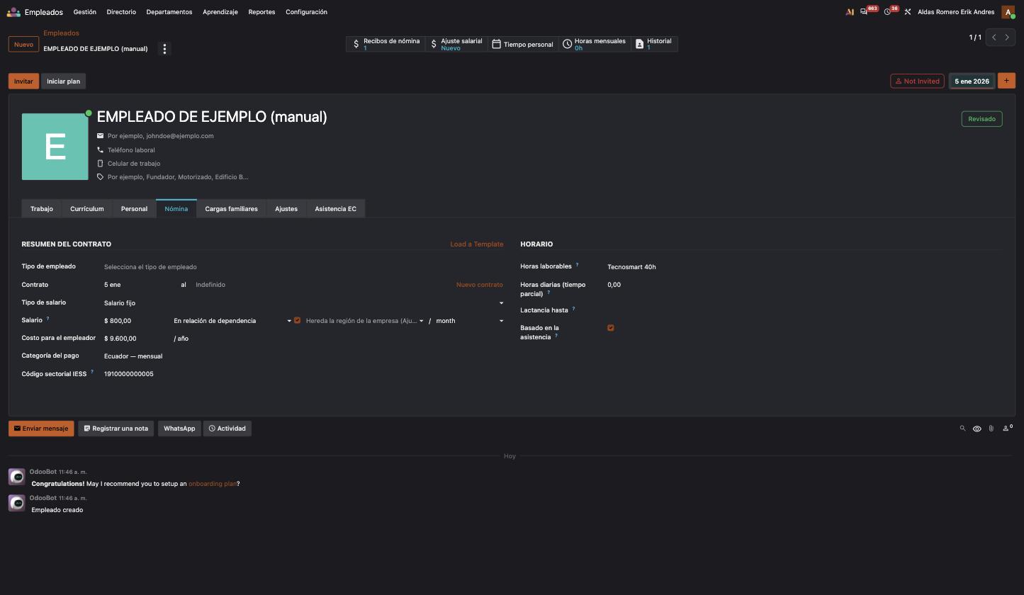The height and width of the screenshot is (595, 1024).
Task: Open attachments with the paperclip icon
Action: point(991,429)
